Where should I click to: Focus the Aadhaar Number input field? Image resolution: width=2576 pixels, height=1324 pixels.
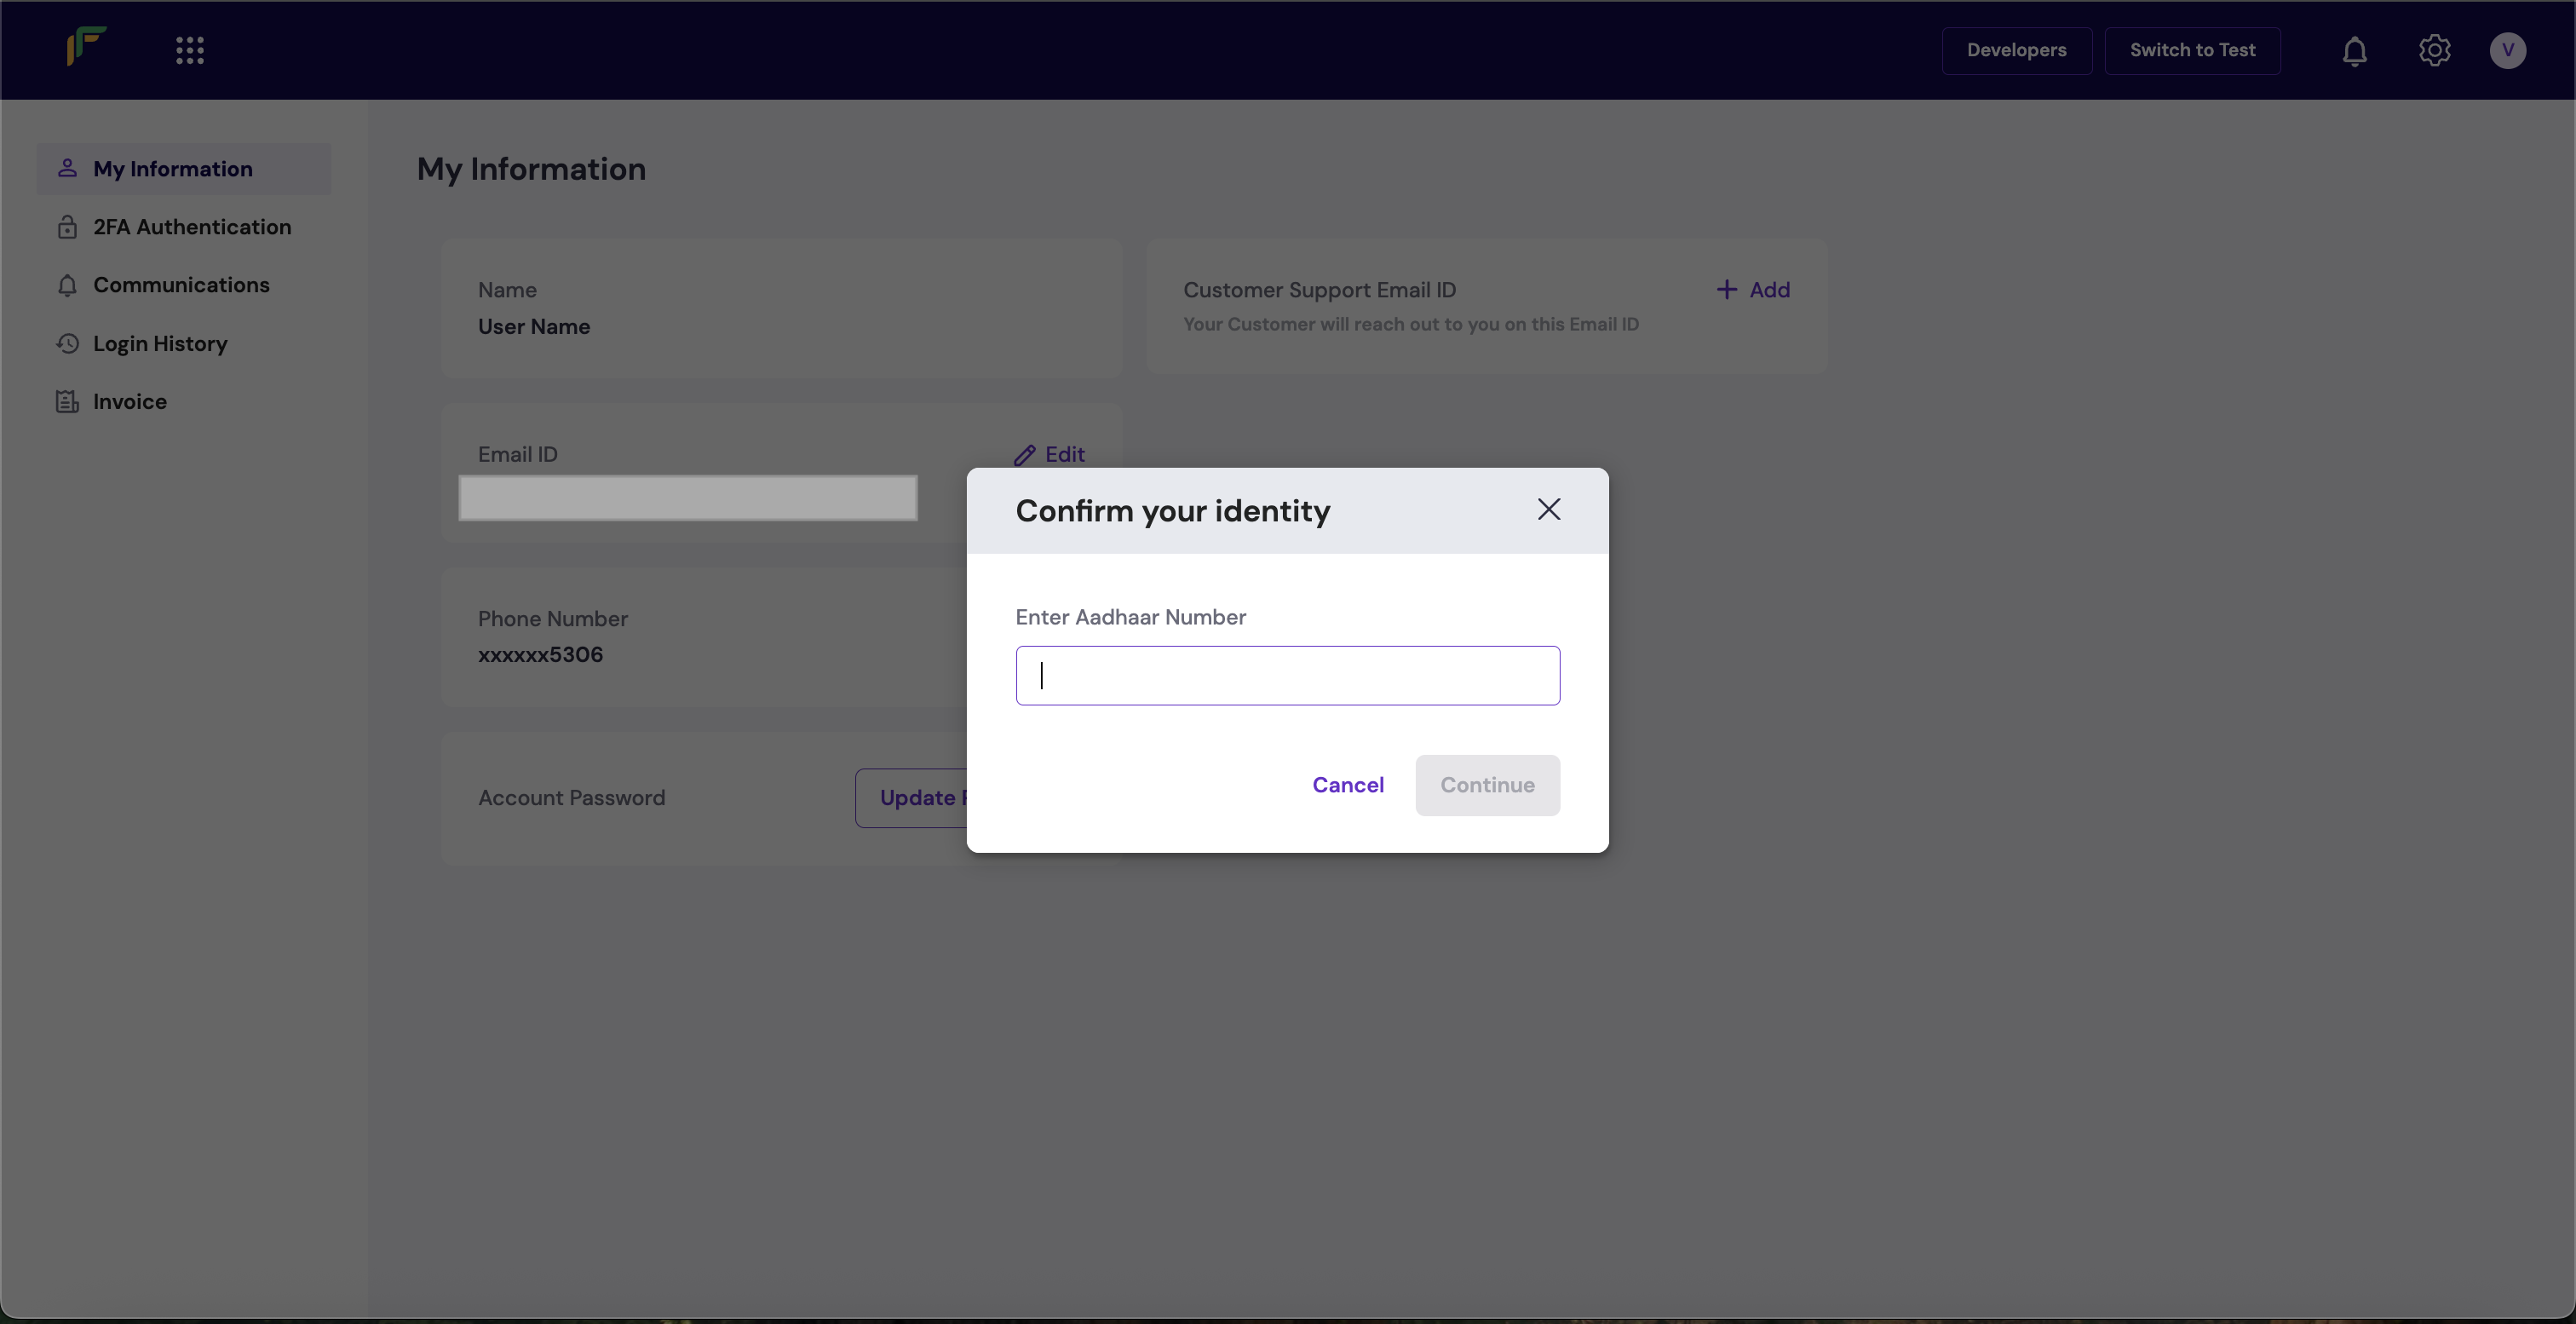pyautogui.click(x=1287, y=676)
